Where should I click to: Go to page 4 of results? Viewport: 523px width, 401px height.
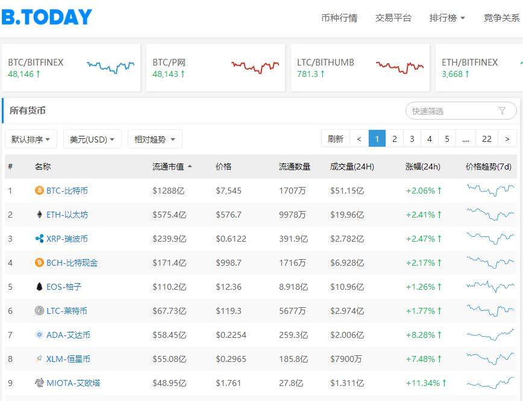point(430,138)
